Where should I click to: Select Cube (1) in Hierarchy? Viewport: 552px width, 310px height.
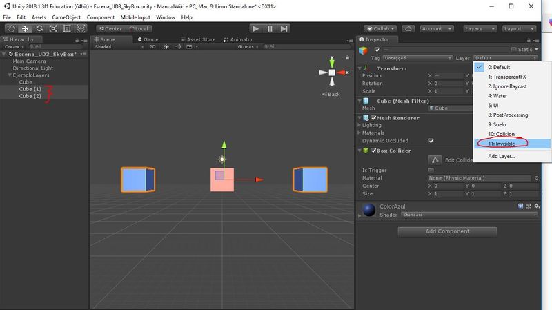(x=30, y=89)
